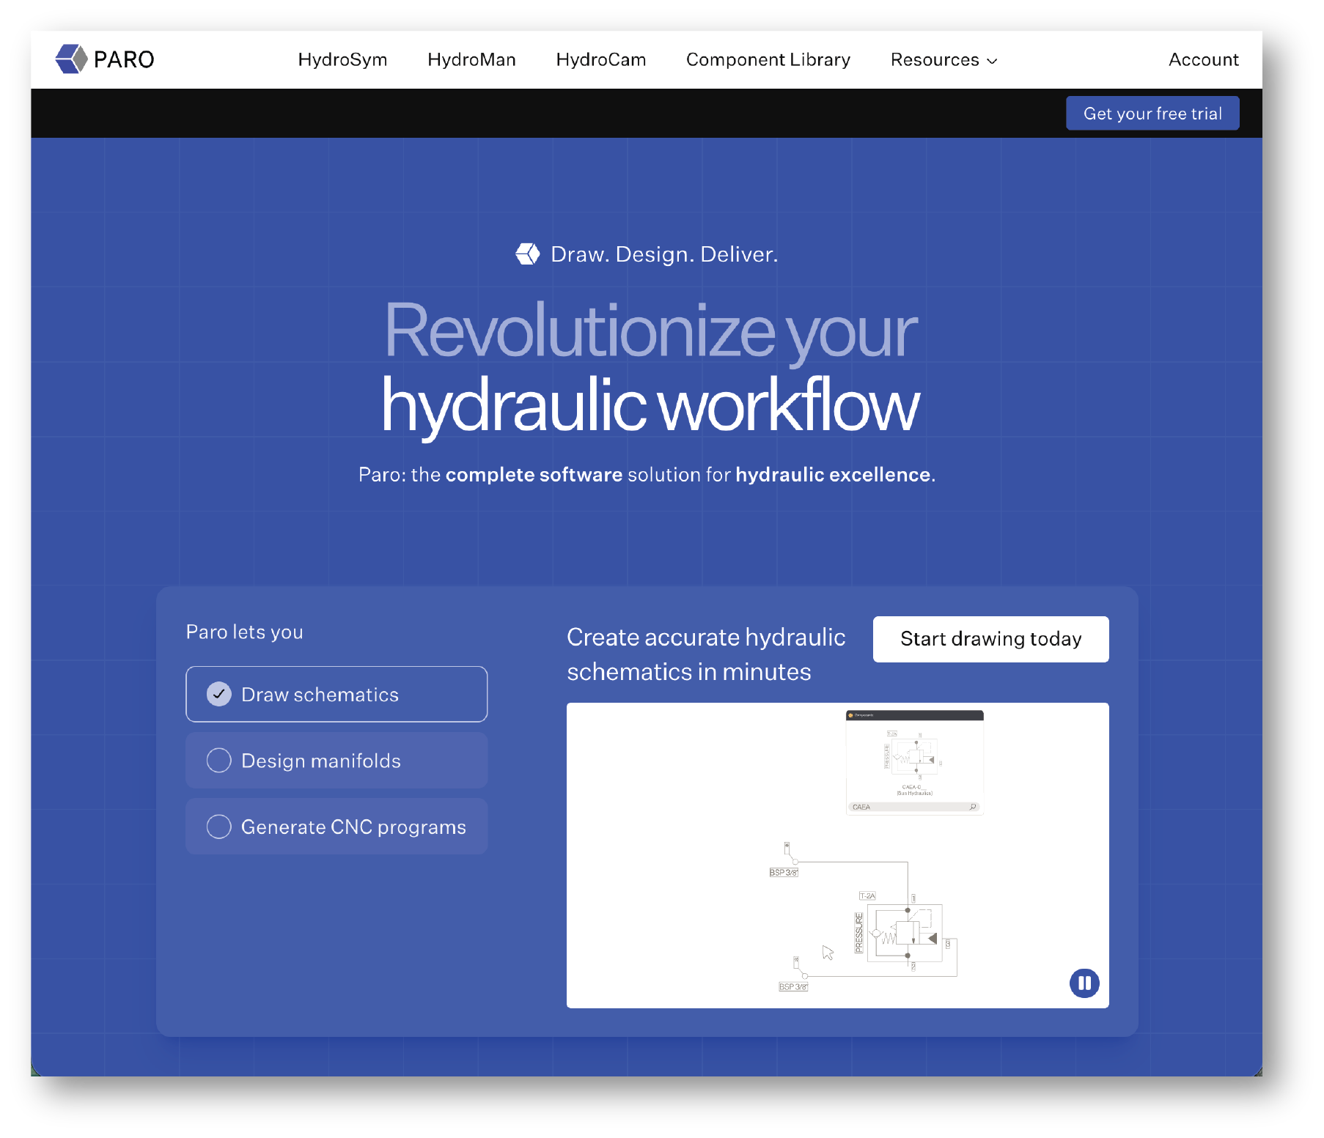Open the Account link
1324x1138 pixels.
pyautogui.click(x=1204, y=59)
